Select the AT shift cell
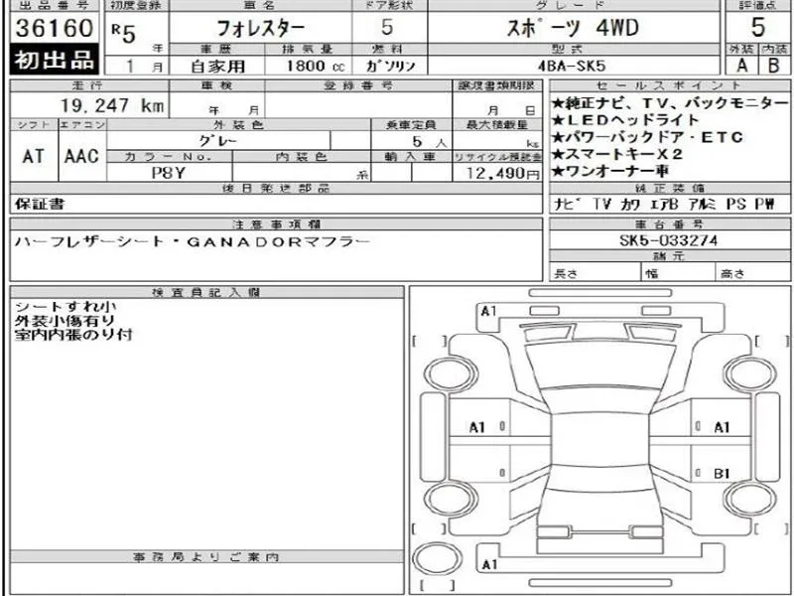Screen dimensions: 794x596 click(x=33, y=157)
